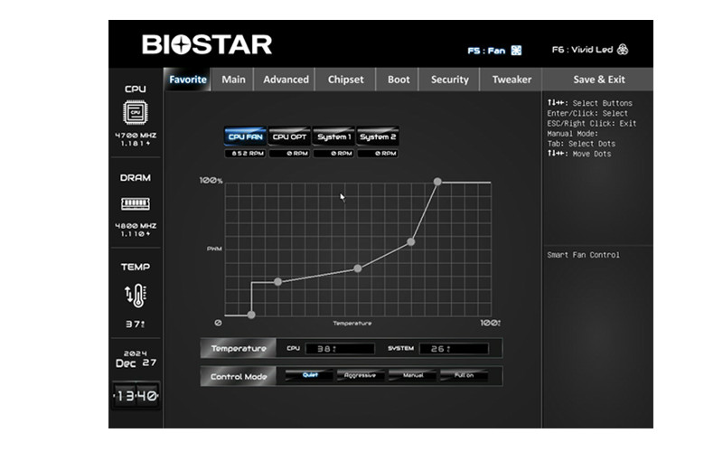723x452 pixels.
Task: Click the middle fan curve dot
Action: coord(357,268)
